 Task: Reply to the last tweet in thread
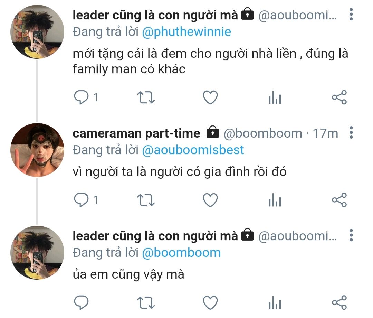click(82, 302)
